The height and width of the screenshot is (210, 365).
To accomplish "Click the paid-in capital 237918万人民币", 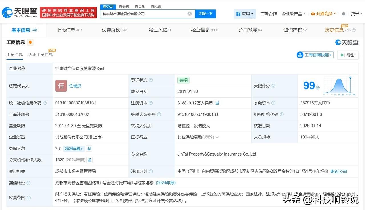I will [x=315, y=103].
